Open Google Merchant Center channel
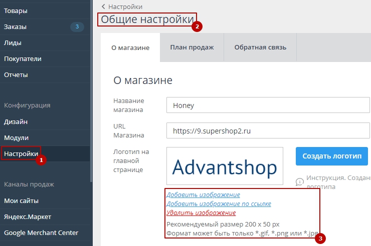 click(41, 232)
